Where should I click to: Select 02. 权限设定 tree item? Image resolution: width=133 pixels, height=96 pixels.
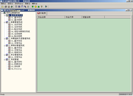click(16, 64)
